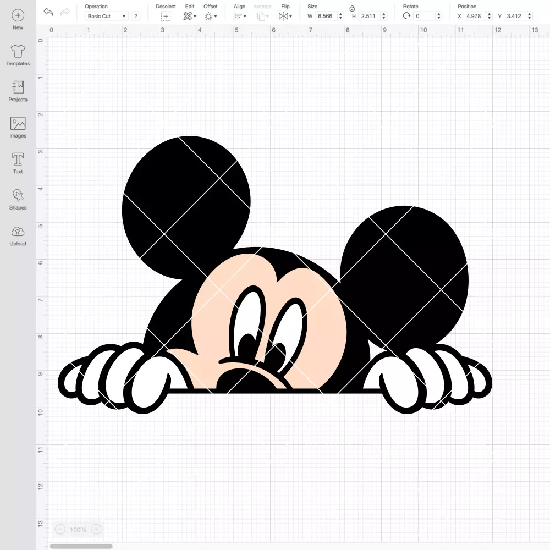Click the Y position stepper arrows
Image resolution: width=550 pixels, height=550 pixels.
click(x=530, y=16)
